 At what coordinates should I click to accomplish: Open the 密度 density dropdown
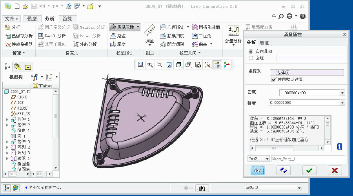(x=342, y=93)
